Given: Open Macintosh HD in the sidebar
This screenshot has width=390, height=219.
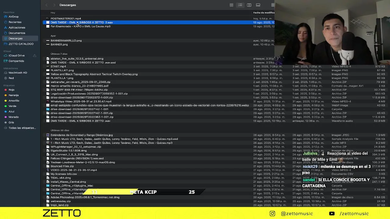Looking at the screenshot, I should (18, 73).
